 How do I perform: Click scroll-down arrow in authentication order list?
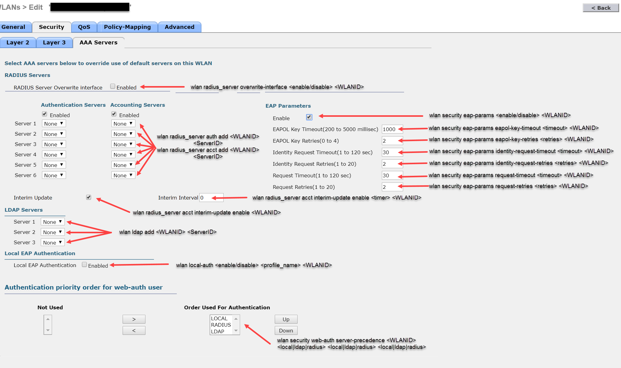pos(236,331)
